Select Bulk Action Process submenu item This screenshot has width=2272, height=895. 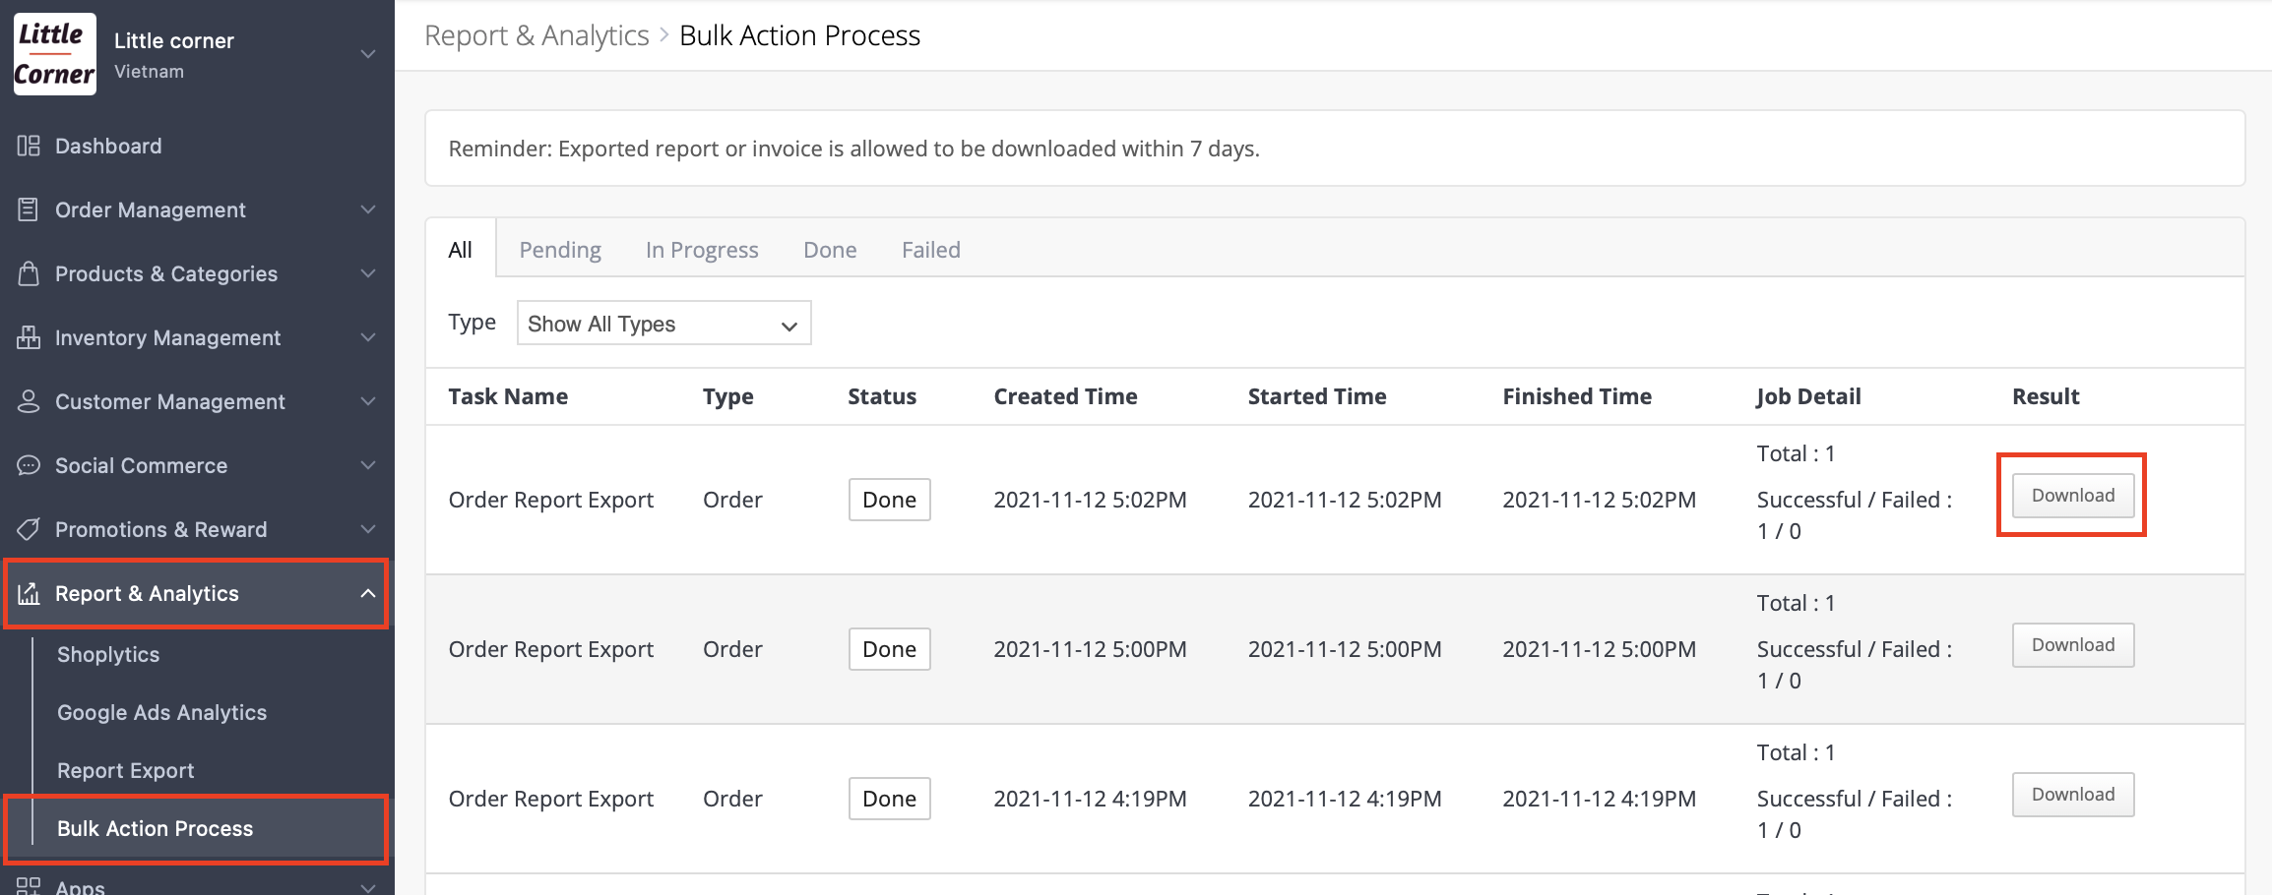[155, 828]
